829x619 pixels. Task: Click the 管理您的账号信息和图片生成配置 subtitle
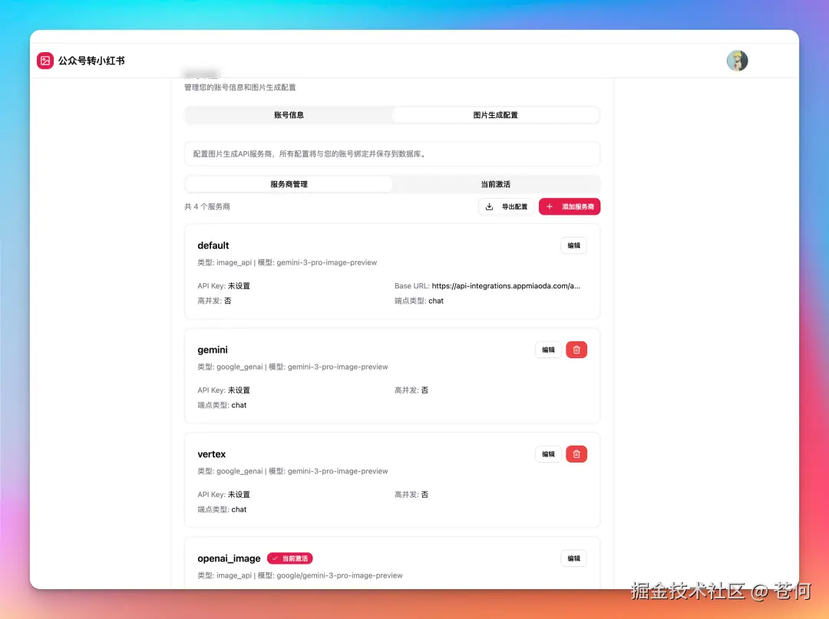pos(240,87)
